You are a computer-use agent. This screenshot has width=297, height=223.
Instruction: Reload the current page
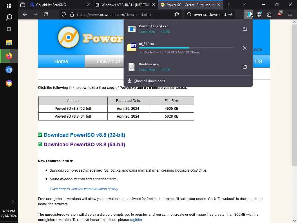pos(46,15)
